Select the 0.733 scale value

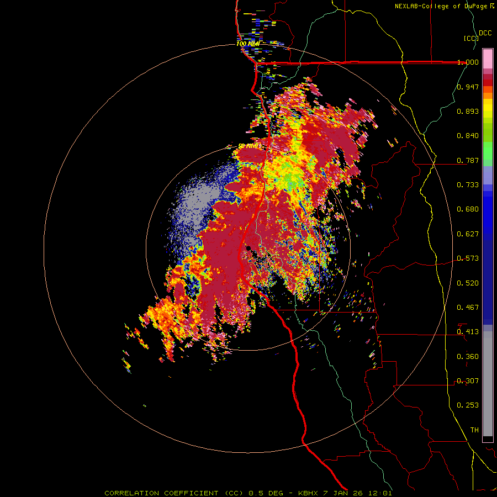[x=468, y=185]
